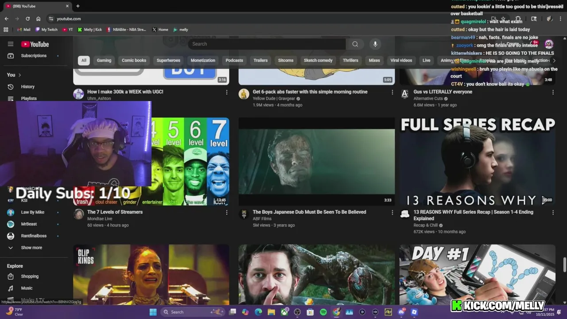Screen dimensions: 567x319
Task: Open File Explorer from the taskbar
Action: point(271,312)
